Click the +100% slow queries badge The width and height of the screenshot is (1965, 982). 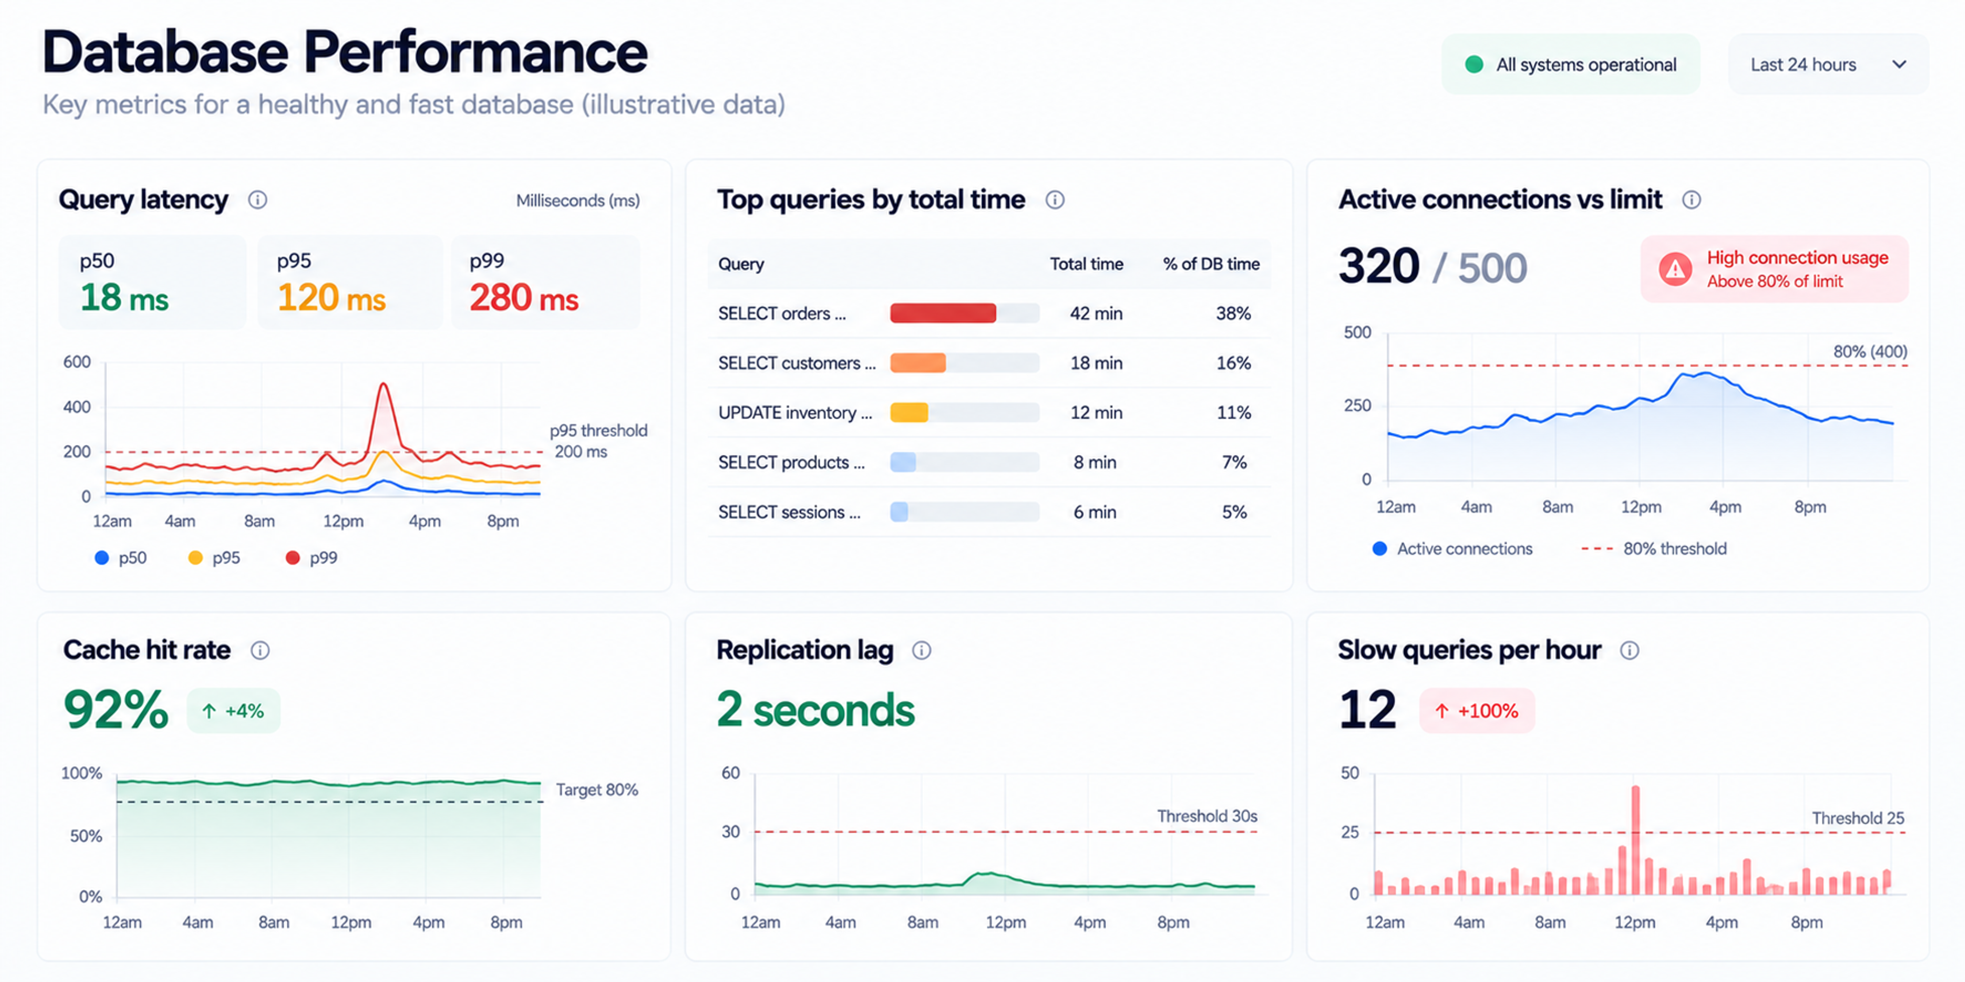(x=1477, y=711)
